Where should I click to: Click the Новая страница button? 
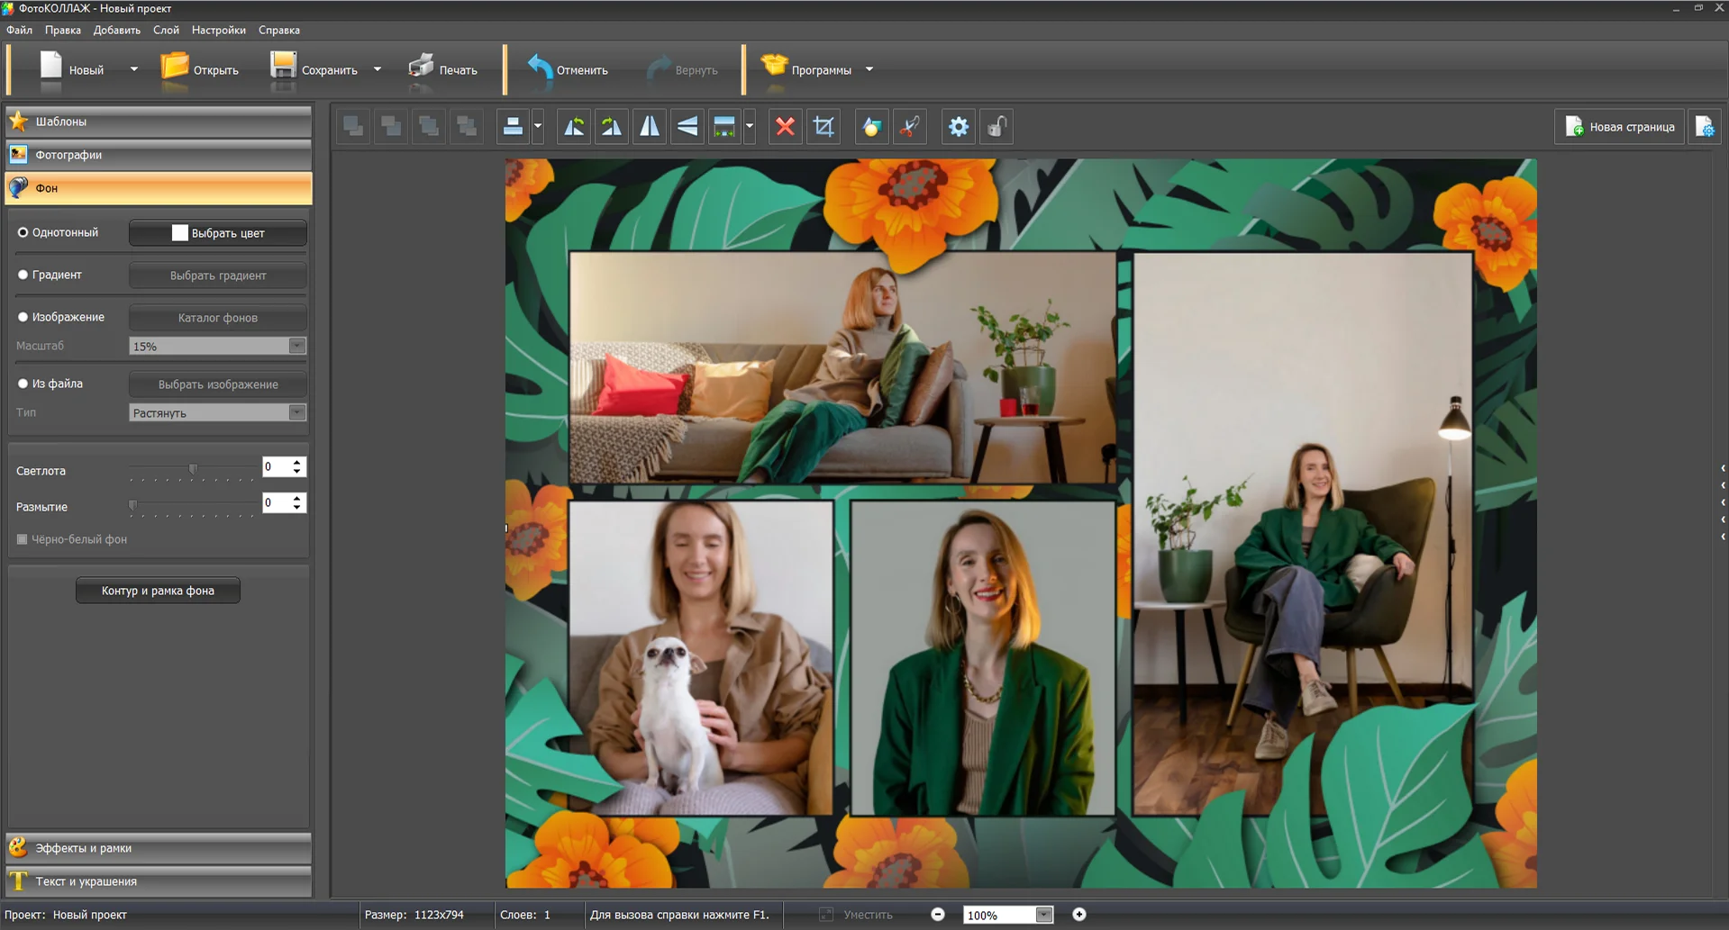1619,127
